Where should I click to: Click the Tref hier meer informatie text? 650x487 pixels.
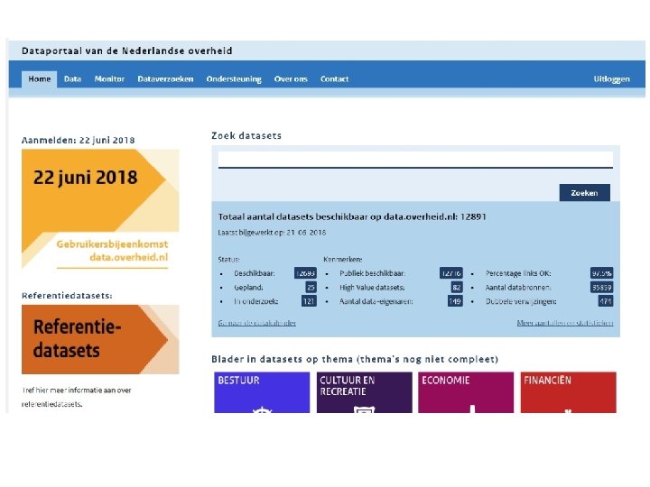click(76, 397)
